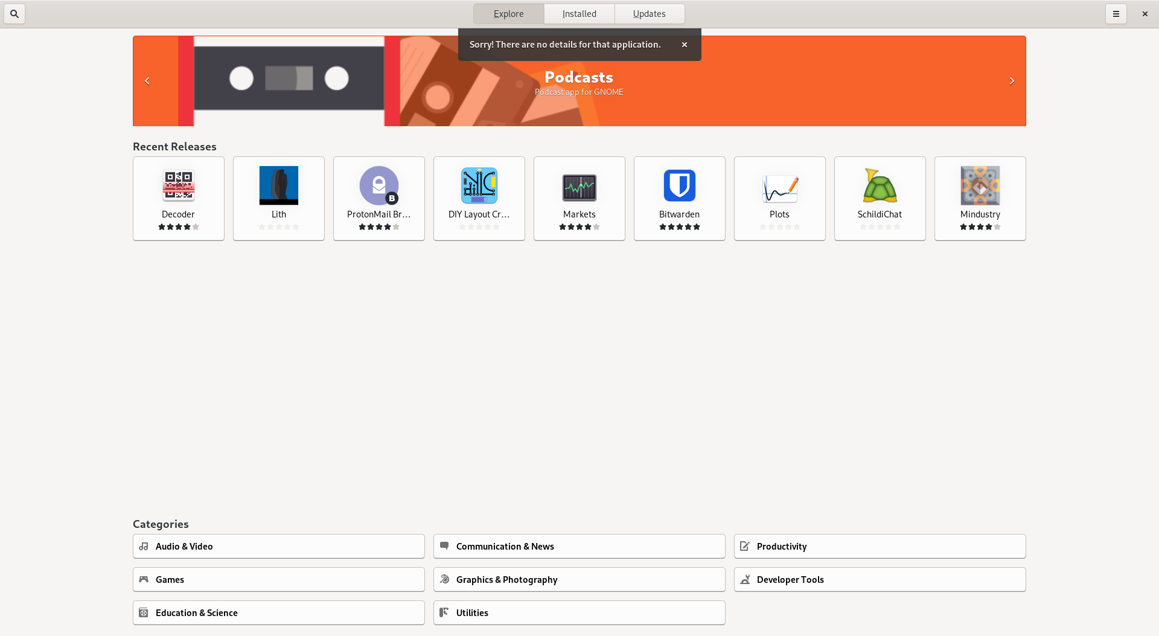This screenshot has width=1159, height=636.
Task: Click the Decoder app name label
Action: pyautogui.click(x=178, y=214)
